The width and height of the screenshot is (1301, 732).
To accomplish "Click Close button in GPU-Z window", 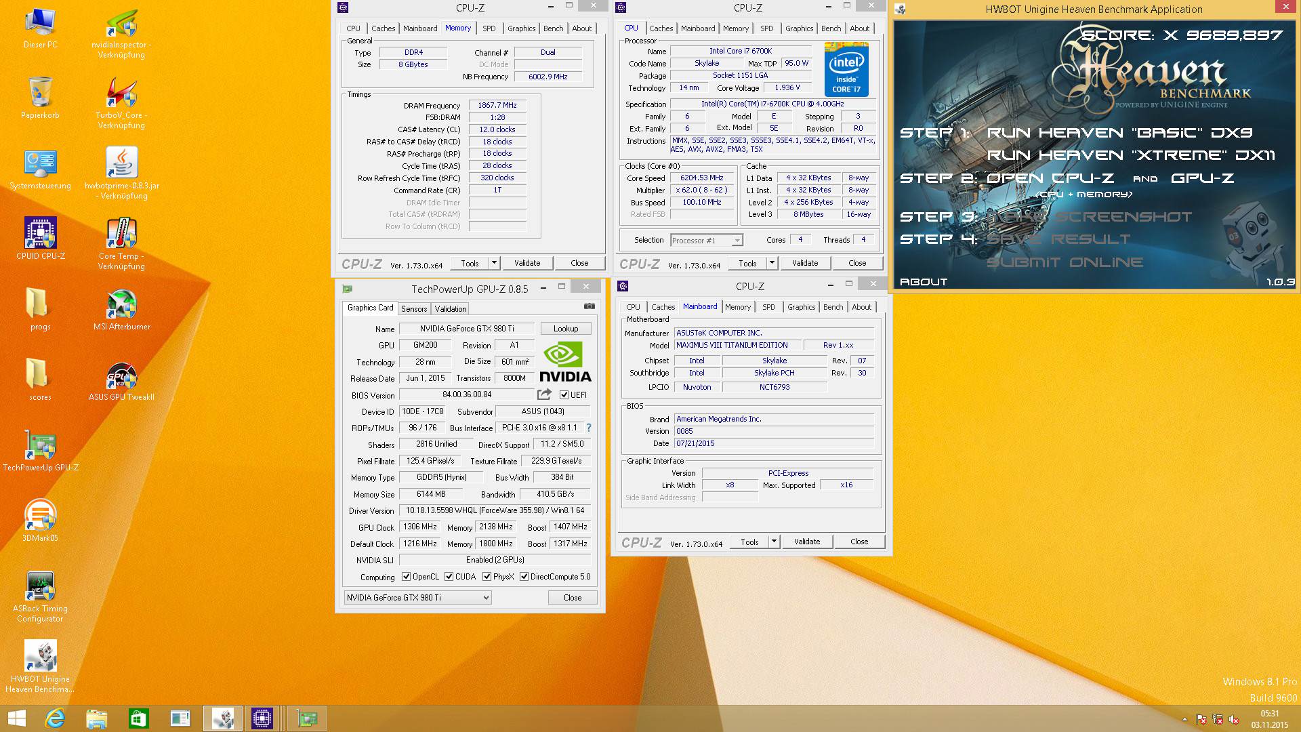I will pos(573,597).
